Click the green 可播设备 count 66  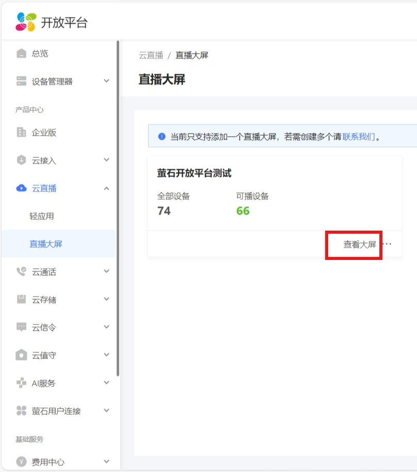click(x=243, y=210)
